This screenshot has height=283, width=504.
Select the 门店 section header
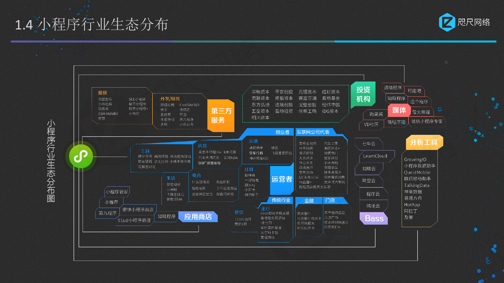coord(330,200)
